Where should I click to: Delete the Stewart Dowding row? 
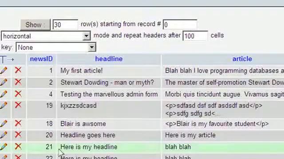18,82
